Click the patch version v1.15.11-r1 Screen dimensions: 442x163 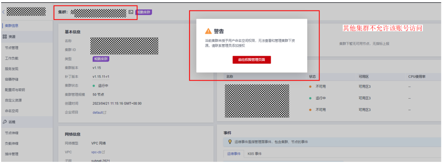pos(101,77)
